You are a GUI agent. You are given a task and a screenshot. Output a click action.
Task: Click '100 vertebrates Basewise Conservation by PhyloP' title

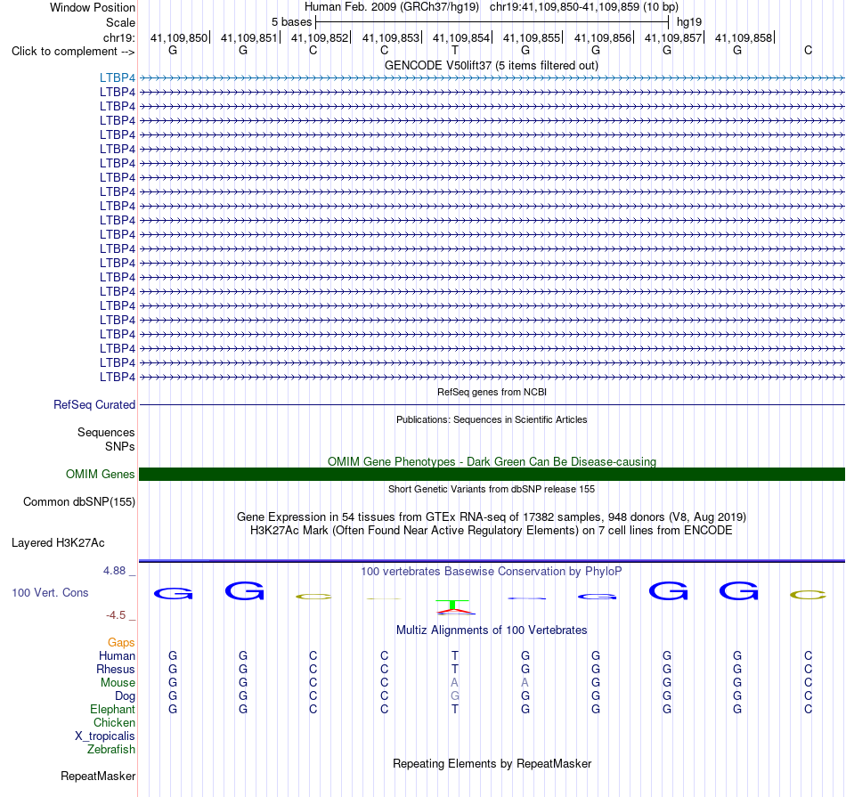point(492,571)
